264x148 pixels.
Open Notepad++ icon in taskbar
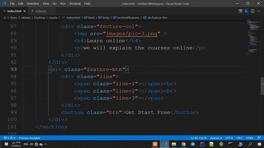coord(212,144)
